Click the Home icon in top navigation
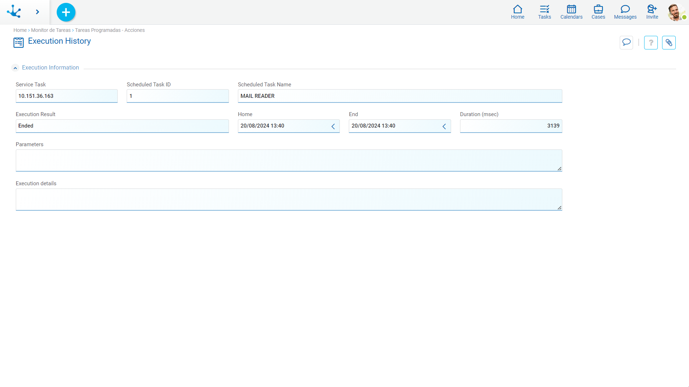The height and width of the screenshot is (387, 689). coord(517,12)
